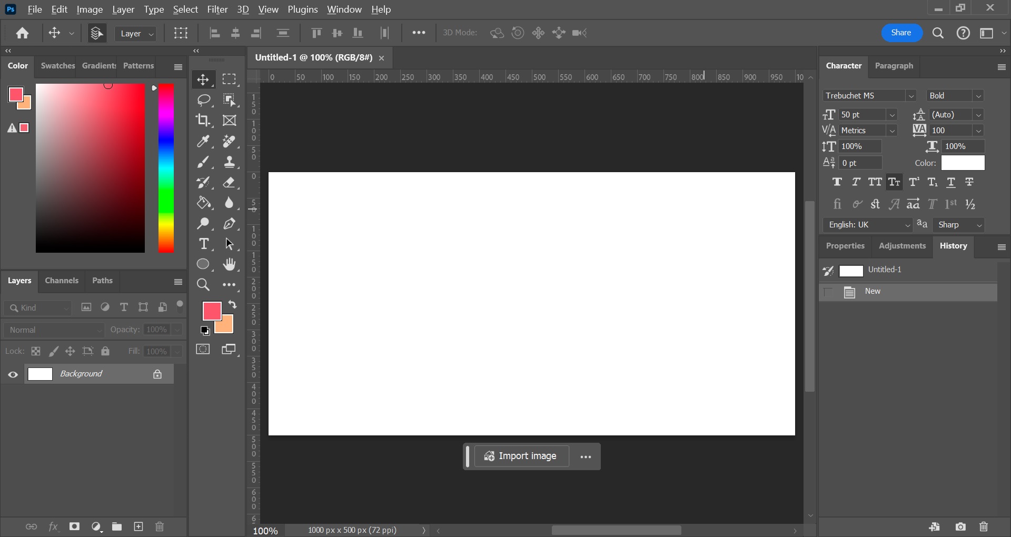Select the Zoom tool
The width and height of the screenshot is (1011, 537).
[x=203, y=284]
